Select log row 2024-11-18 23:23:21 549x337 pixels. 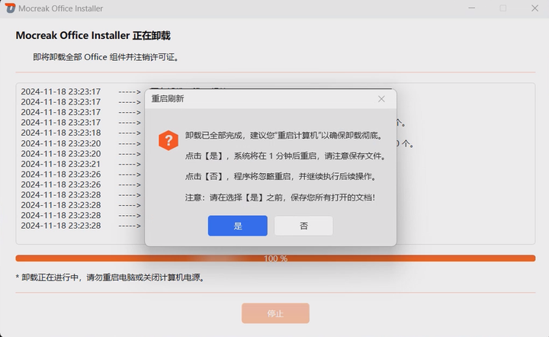tap(81, 164)
